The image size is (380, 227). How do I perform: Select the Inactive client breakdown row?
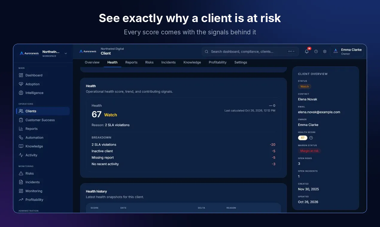pos(183,151)
